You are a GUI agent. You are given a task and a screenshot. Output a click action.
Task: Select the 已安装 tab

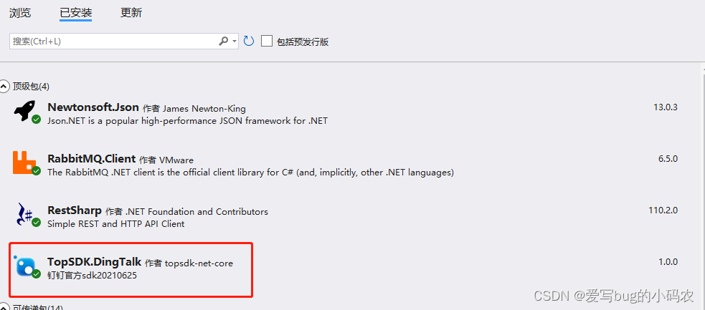[76, 13]
